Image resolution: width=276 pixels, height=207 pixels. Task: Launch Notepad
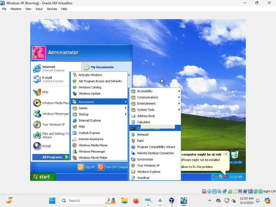[x=155, y=134]
